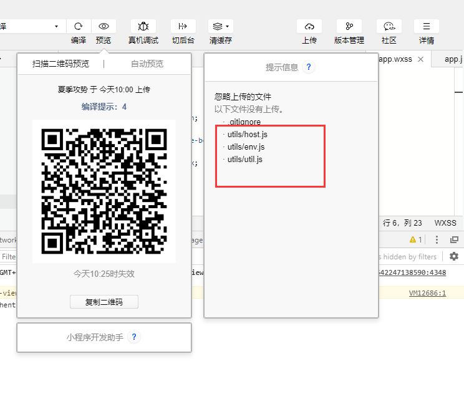Screen dimensions: 464x399
Task: Close the app.wxss tab
Action: tap(420, 59)
